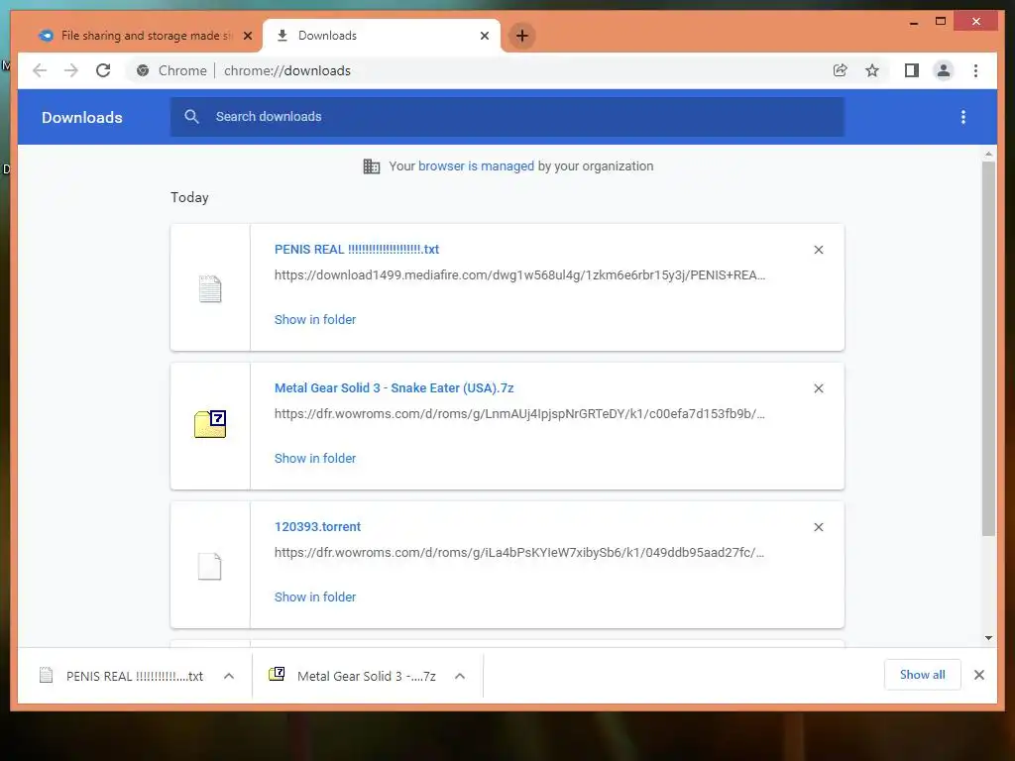The height and width of the screenshot is (761, 1015).
Task: Click Show all downloads button
Action: [923, 675]
